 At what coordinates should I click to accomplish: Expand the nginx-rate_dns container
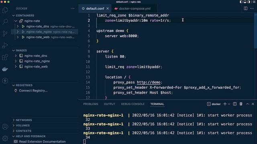pos(18,26)
